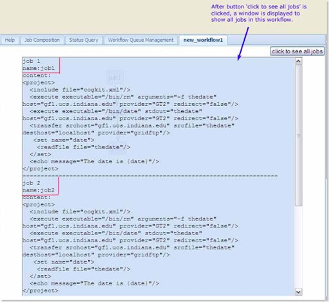Click set name="date" line in job 1

(64, 140)
